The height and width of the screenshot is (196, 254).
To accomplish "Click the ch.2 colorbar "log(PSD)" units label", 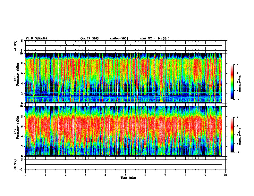I will [240, 136].
